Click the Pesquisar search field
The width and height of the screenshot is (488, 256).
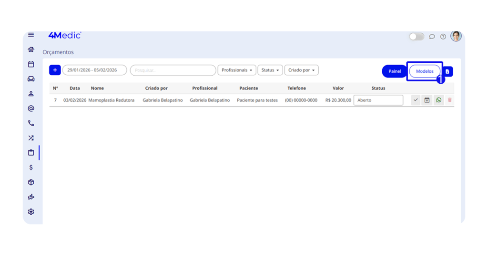point(173,70)
